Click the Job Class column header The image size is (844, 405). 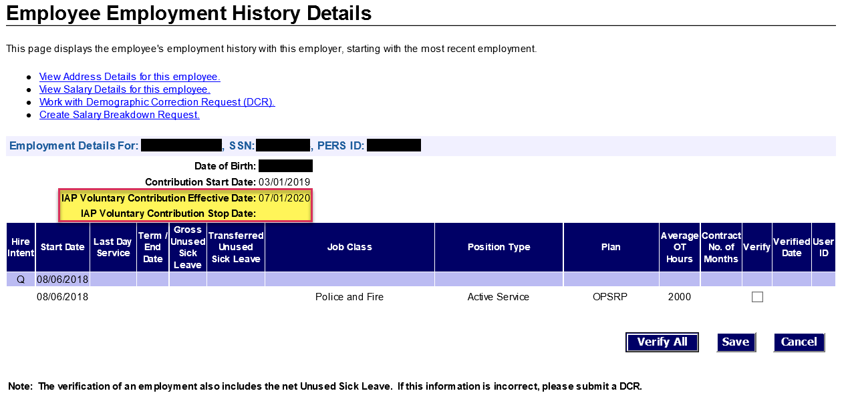point(349,247)
